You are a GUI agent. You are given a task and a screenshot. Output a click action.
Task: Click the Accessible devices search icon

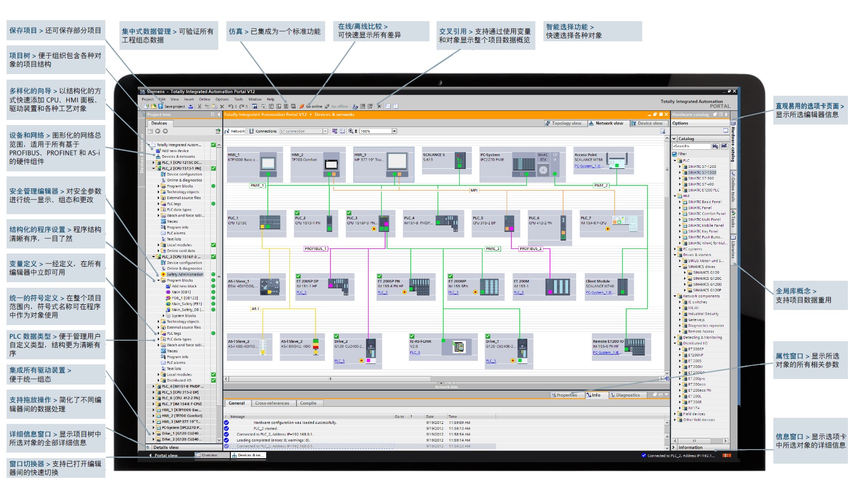[x=355, y=106]
